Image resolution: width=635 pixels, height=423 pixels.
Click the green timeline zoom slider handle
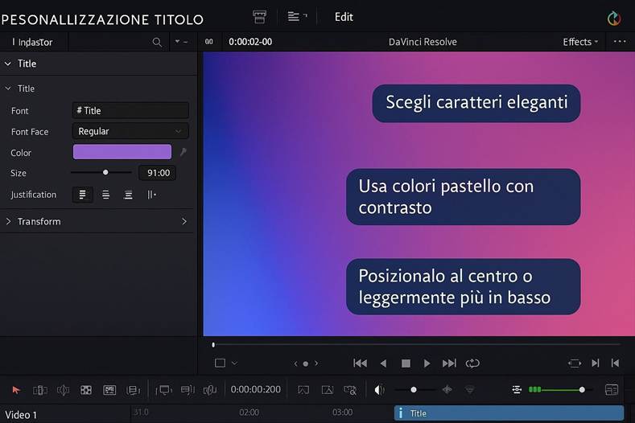pyautogui.click(x=582, y=390)
